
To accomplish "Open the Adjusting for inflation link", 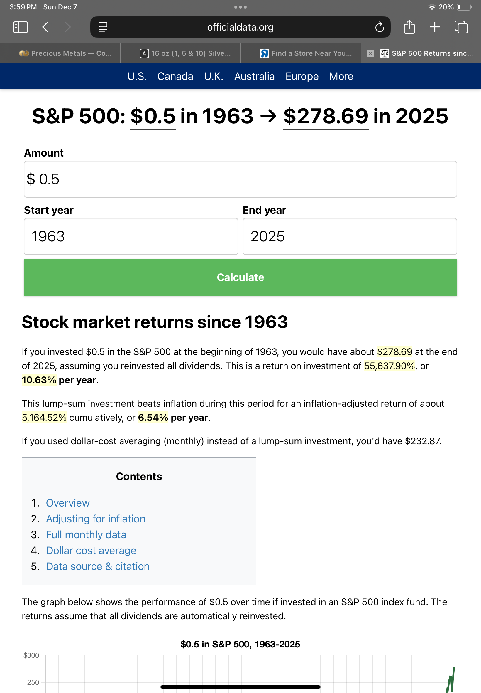I will pos(96,519).
